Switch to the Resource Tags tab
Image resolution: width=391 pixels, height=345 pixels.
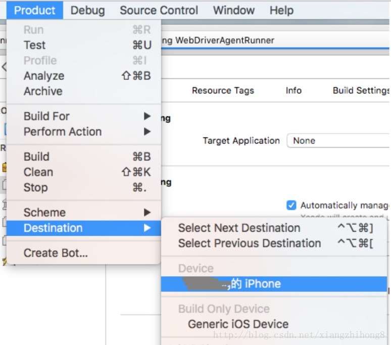point(223,91)
